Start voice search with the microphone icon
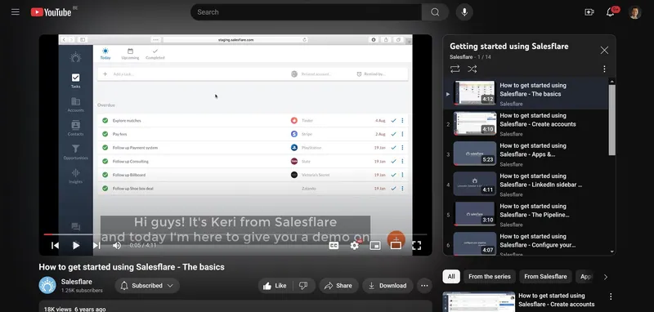 [464, 12]
